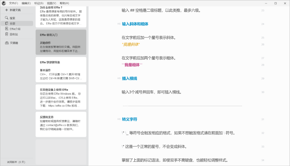Open the 视图(V) menu

click(52, 3)
